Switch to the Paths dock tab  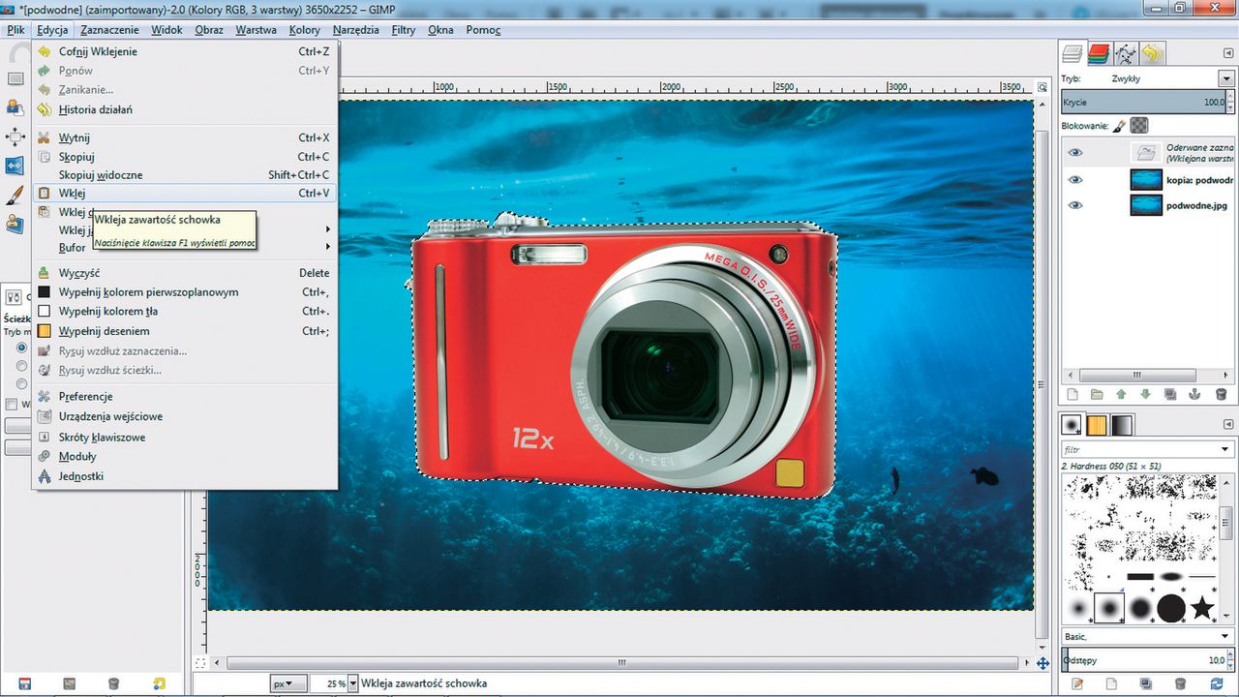[1125, 53]
